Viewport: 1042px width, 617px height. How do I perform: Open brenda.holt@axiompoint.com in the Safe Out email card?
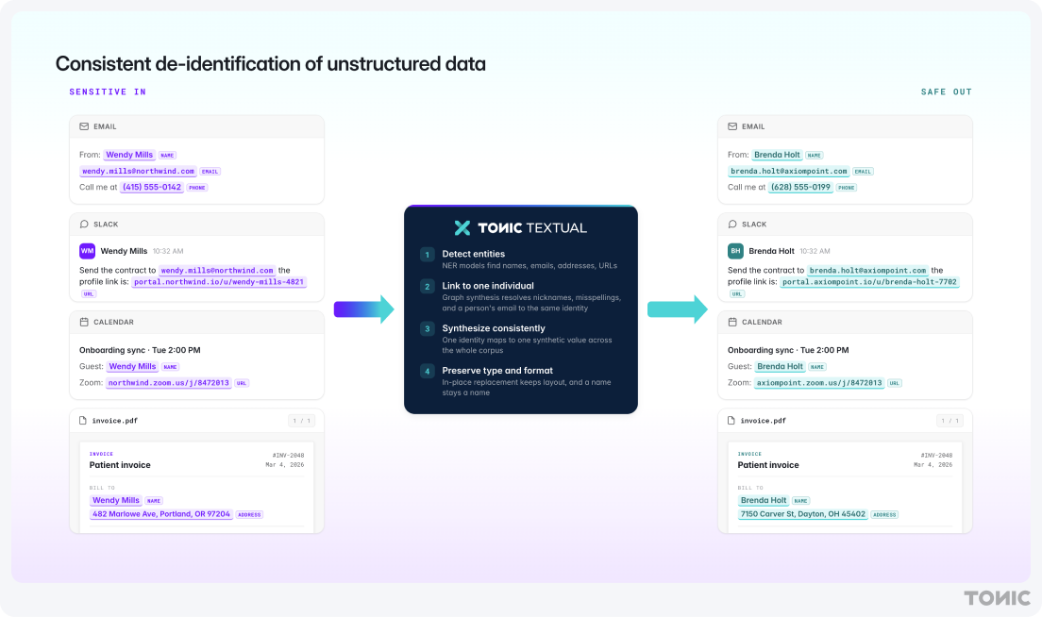789,172
